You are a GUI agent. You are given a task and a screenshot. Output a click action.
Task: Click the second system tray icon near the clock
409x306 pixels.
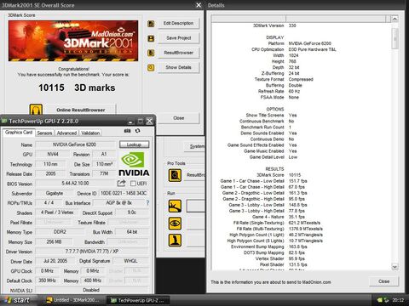tap(386, 300)
